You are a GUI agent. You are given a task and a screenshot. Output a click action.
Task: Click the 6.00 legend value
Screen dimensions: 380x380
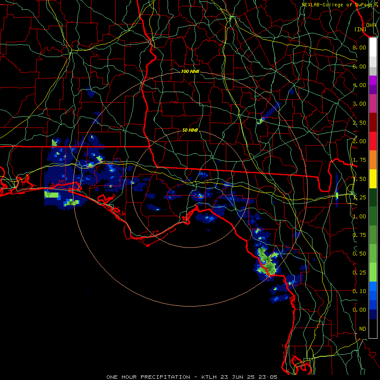click(x=359, y=66)
